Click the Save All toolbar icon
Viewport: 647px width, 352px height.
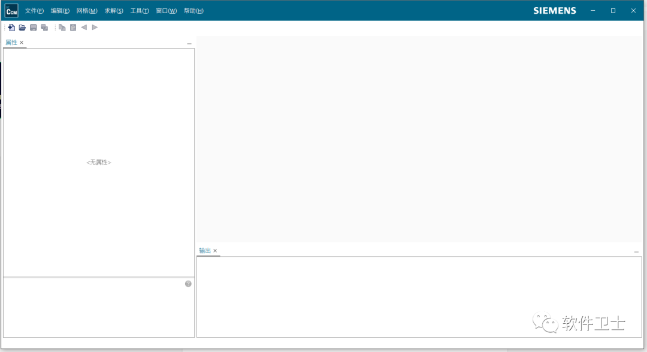[x=44, y=28]
